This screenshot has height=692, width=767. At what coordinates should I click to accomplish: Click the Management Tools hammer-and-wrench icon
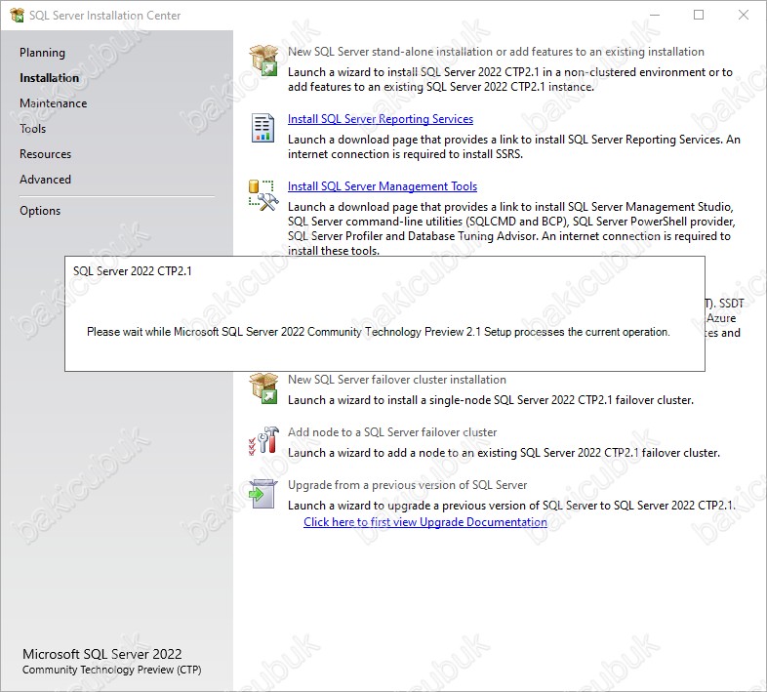263,195
